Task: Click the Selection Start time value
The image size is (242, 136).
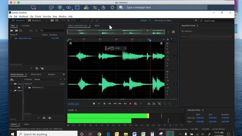Action: pos(200,118)
